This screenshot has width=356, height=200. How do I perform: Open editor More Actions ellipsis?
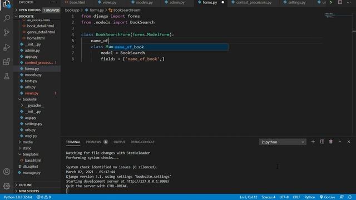click(x=349, y=2)
